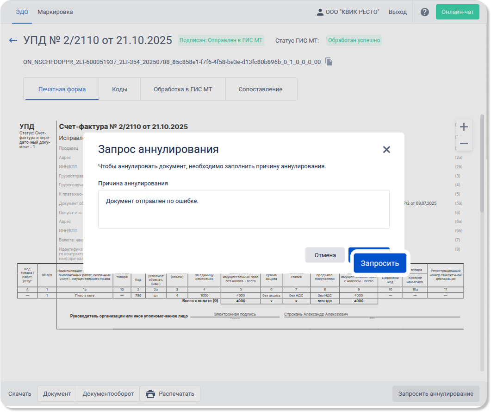Click Выход to log out
The image size is (491, 412).
[398, 12]
